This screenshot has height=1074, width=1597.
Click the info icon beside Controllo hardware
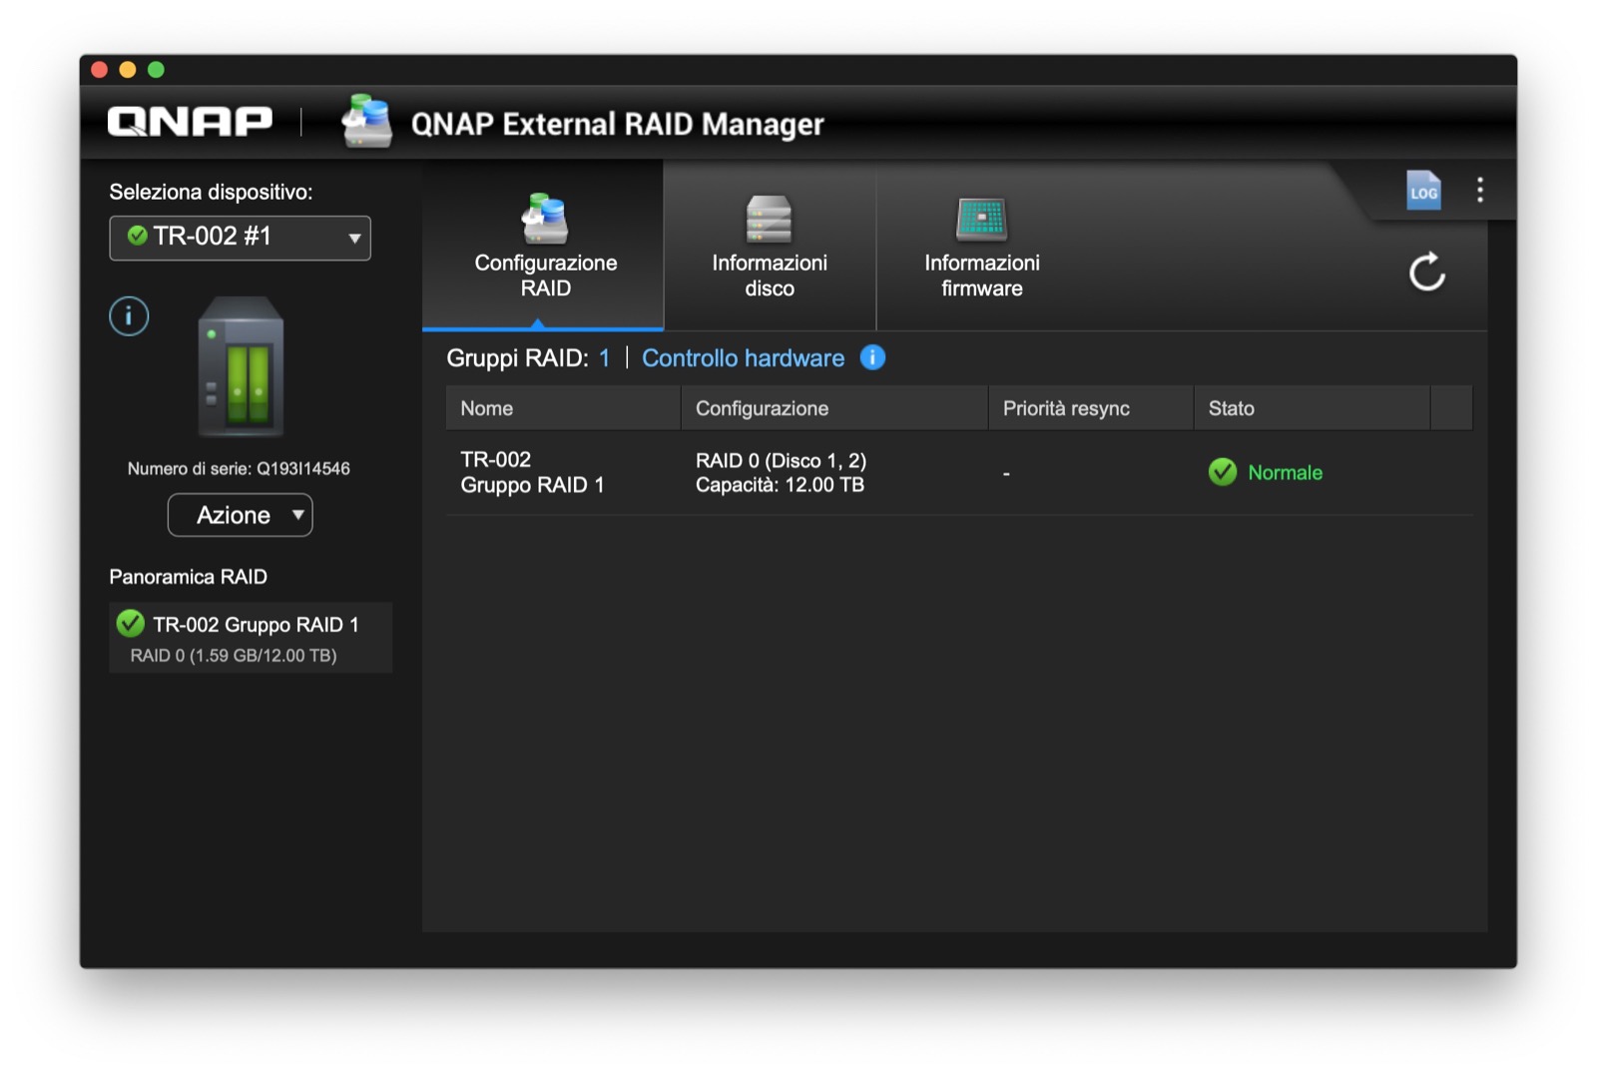pyautogui.click(x=872, y=357)
